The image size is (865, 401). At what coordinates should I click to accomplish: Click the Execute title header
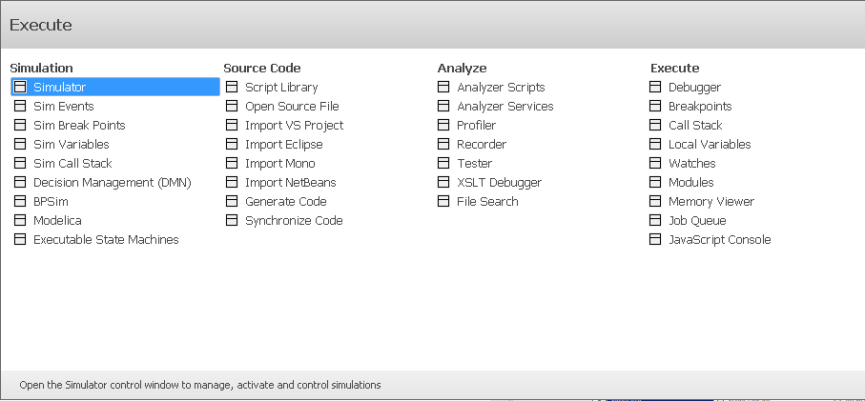41,25
